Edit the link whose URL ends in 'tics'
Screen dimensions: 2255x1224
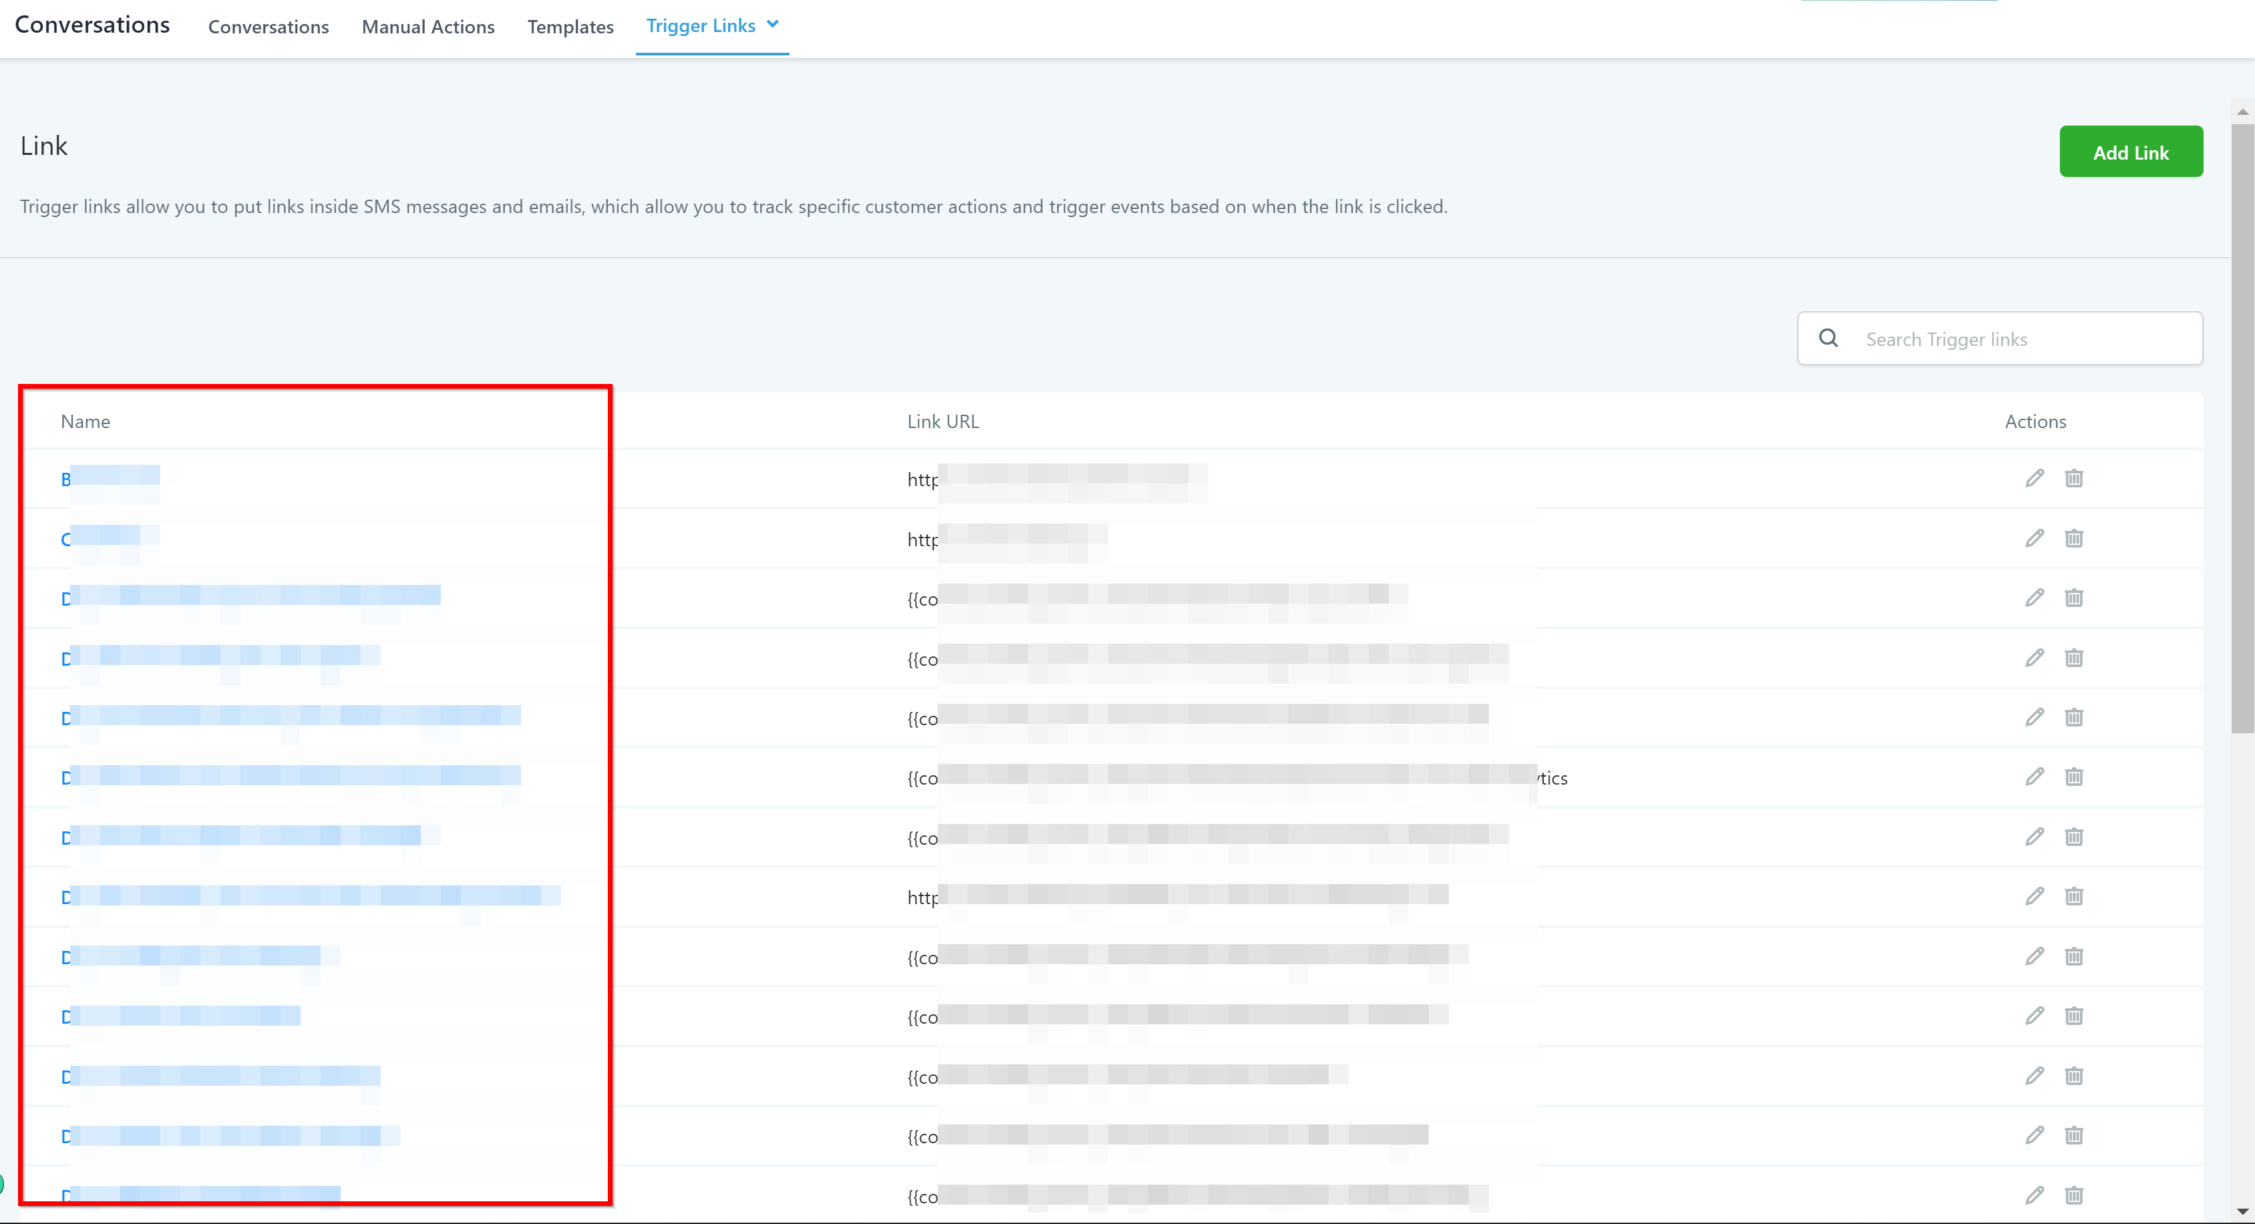[2035, 777]
